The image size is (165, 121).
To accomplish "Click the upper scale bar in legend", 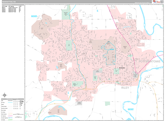I will (18, 114).
